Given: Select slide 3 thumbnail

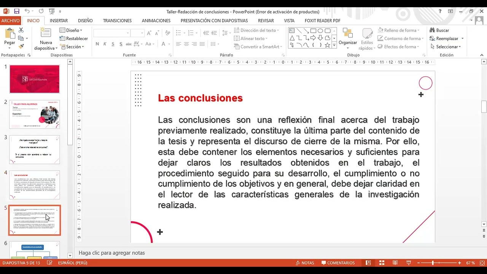Looking at the screenshot, I should click(34, 150).
